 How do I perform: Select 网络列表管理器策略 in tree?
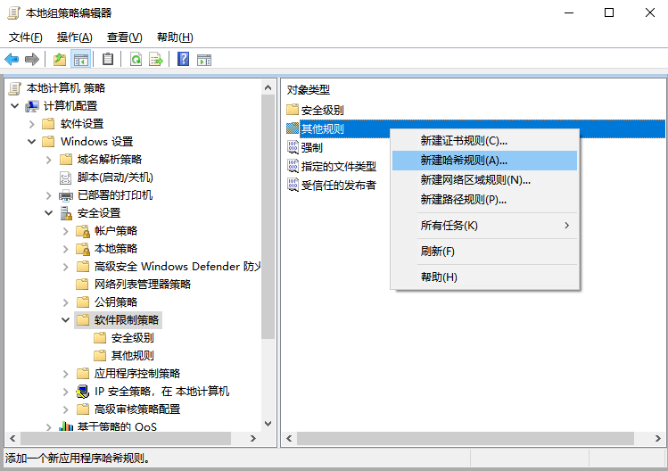[x=143, y=285]
